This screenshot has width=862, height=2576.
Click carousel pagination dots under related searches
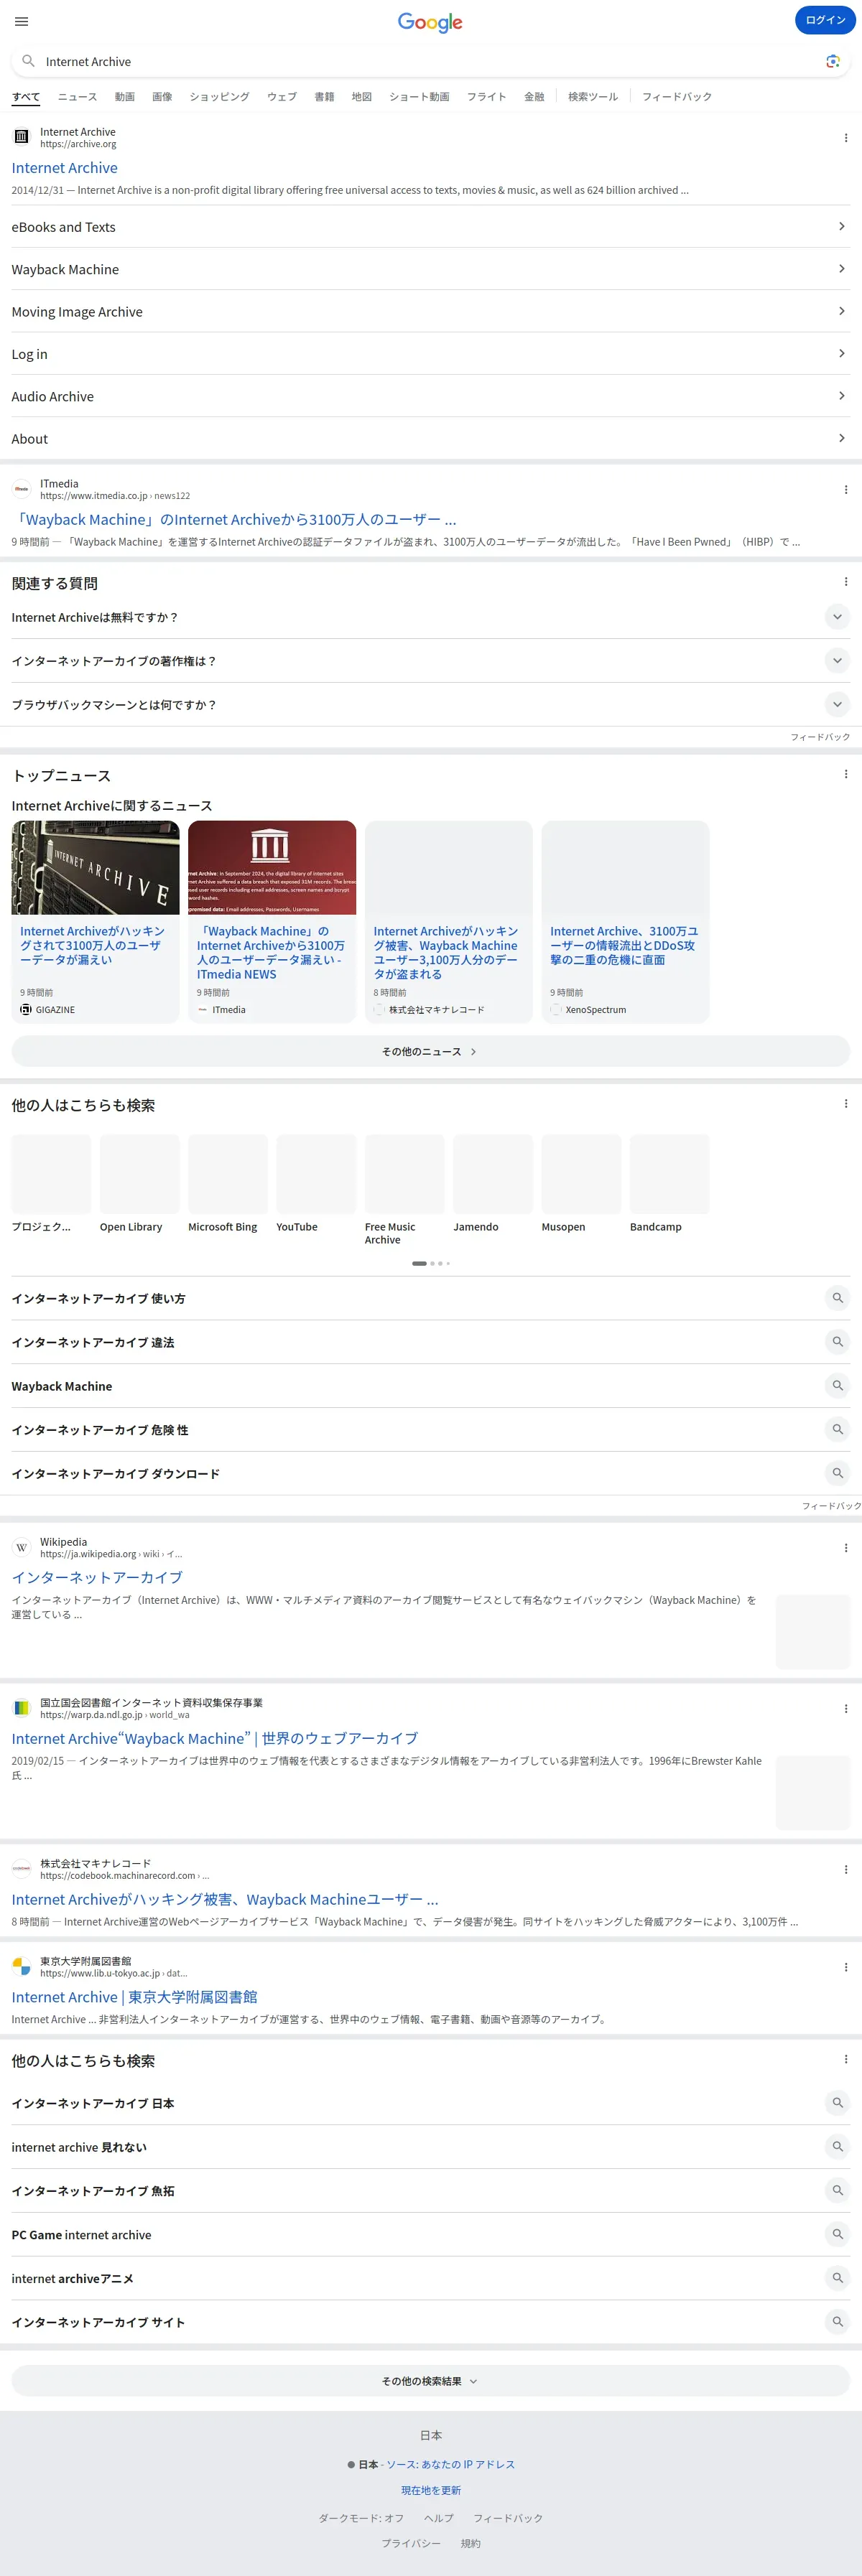point(431,1263)
